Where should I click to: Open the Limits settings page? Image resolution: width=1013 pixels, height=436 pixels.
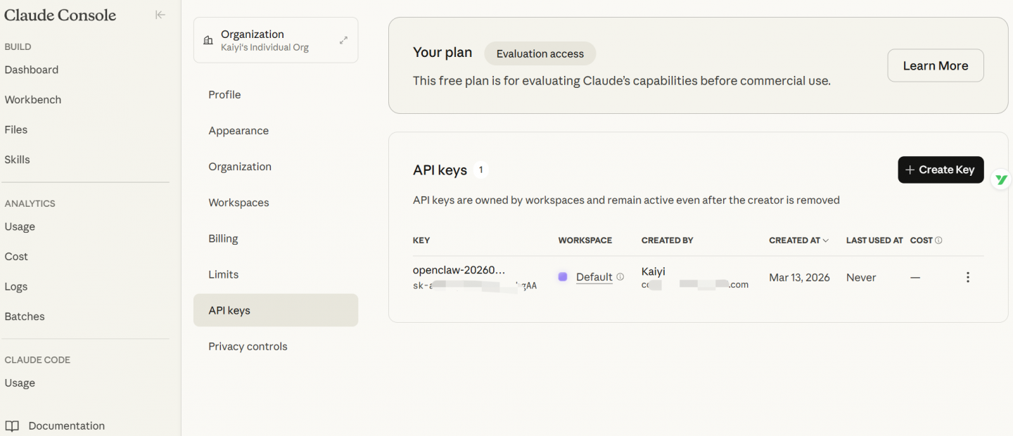pos(223,274)
